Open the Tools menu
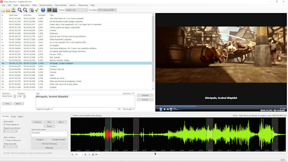 click(x=16, y=5)
